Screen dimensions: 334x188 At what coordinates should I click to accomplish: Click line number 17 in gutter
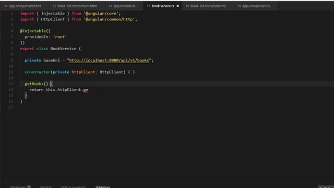11,107
